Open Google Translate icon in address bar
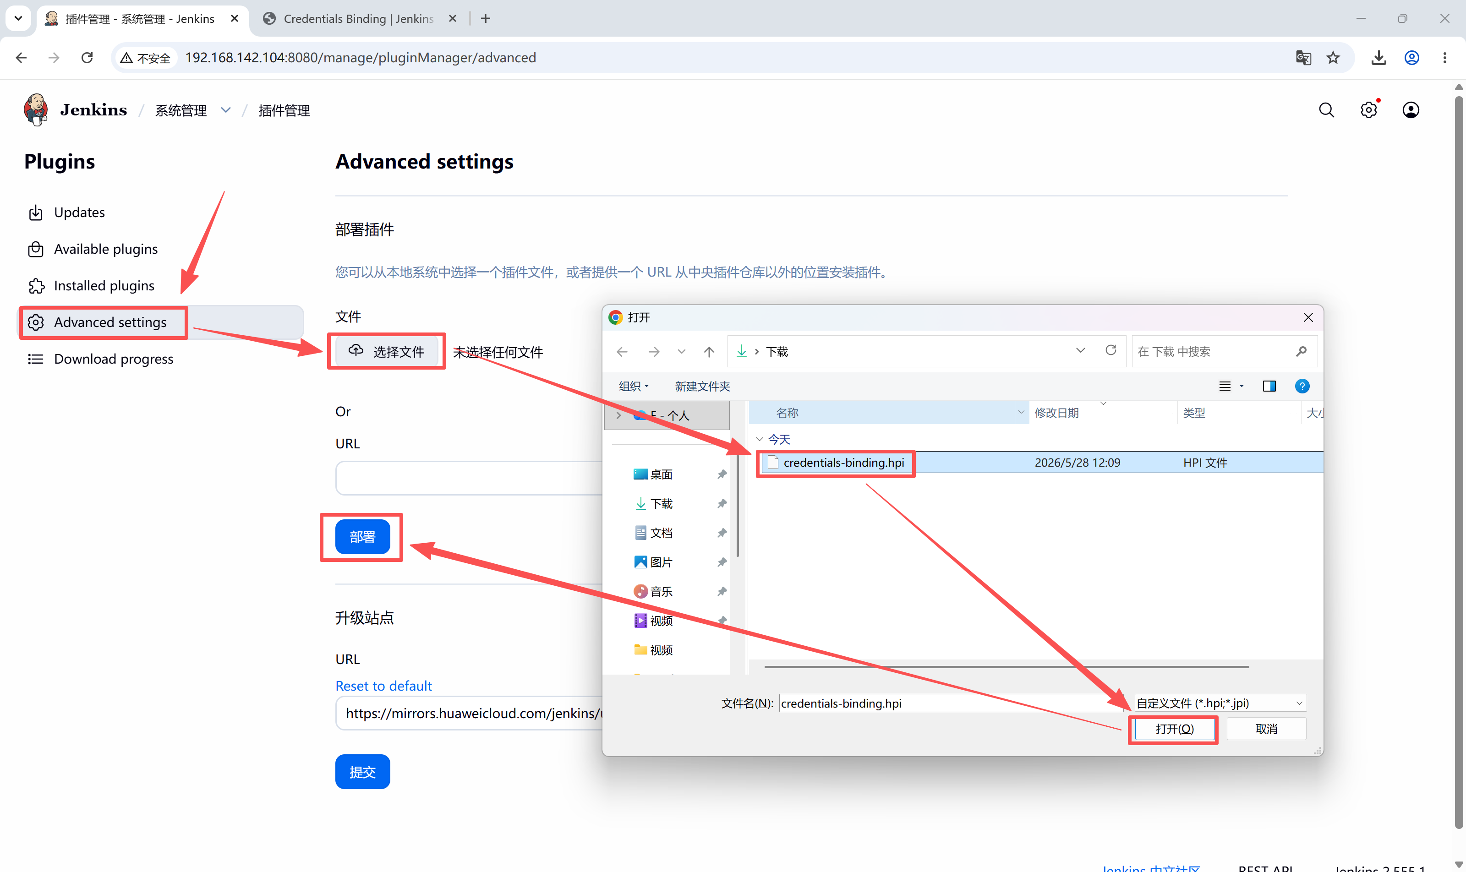 pos(1303,58)
